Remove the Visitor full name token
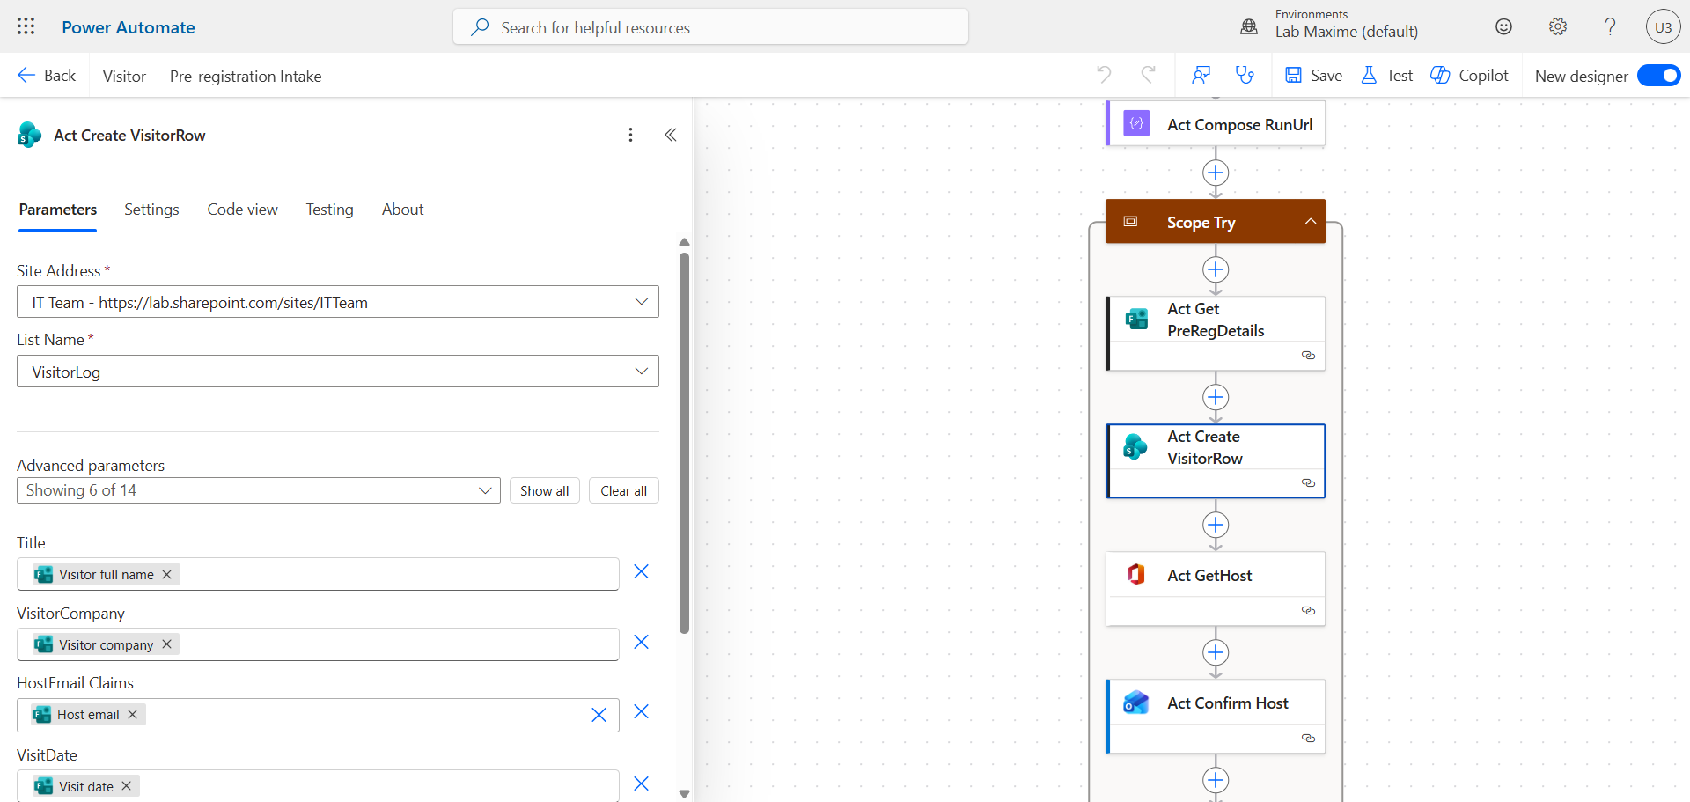This screenshot has width=1690, height=802. 167,574
